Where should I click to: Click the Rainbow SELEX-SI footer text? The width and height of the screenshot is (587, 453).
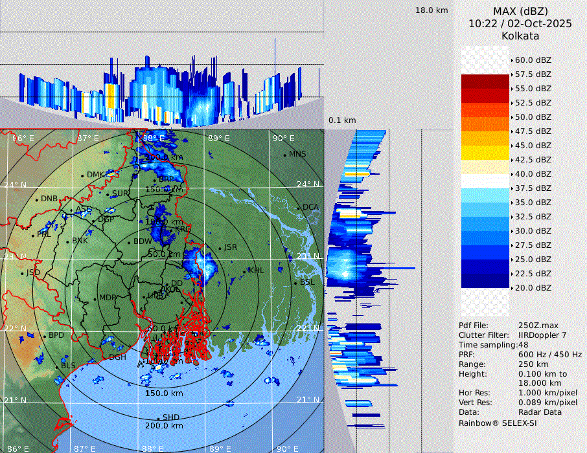tap(497, 423)
